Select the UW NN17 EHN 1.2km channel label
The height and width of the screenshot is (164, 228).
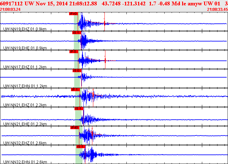pyautogui.click(x=25, y=86)
